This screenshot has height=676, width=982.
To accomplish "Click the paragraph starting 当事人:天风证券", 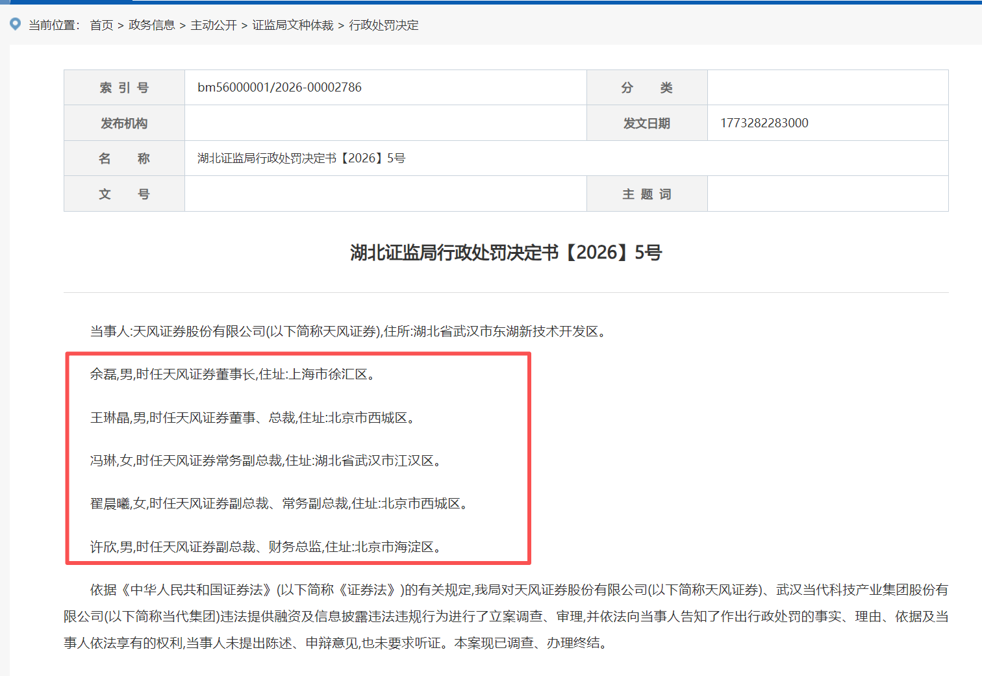I will pyautogui.click(x=350, y=331).
